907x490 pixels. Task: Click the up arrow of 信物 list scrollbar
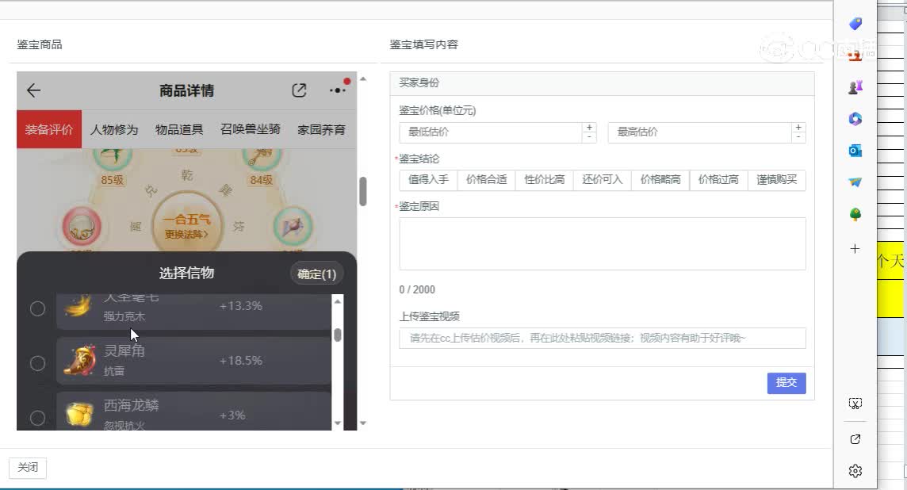click(x=337, y=301)
